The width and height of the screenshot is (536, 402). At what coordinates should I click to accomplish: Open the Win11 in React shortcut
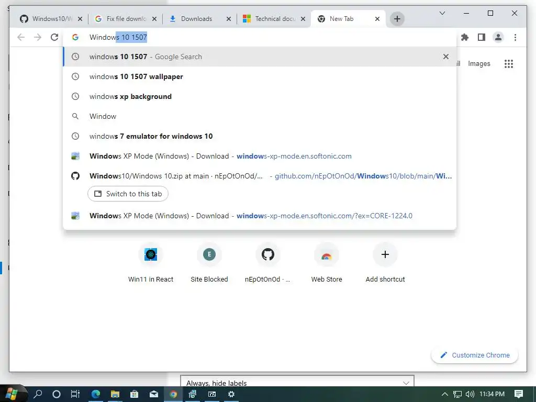click(x=151, y=263)
